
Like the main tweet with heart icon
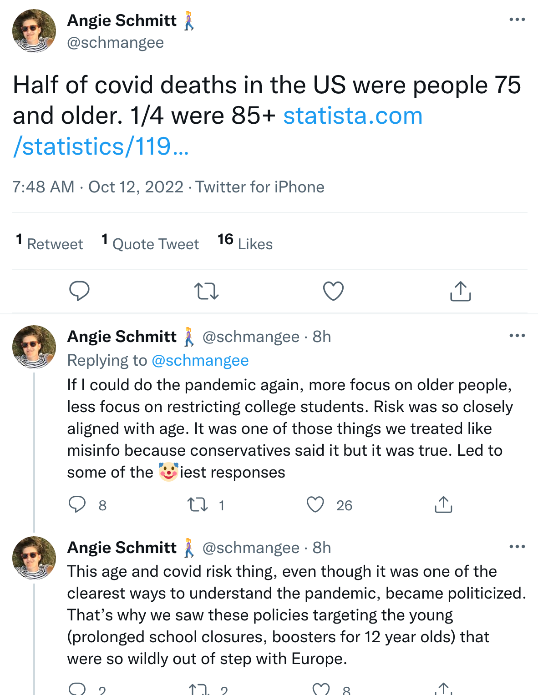(x=333, y=291)
